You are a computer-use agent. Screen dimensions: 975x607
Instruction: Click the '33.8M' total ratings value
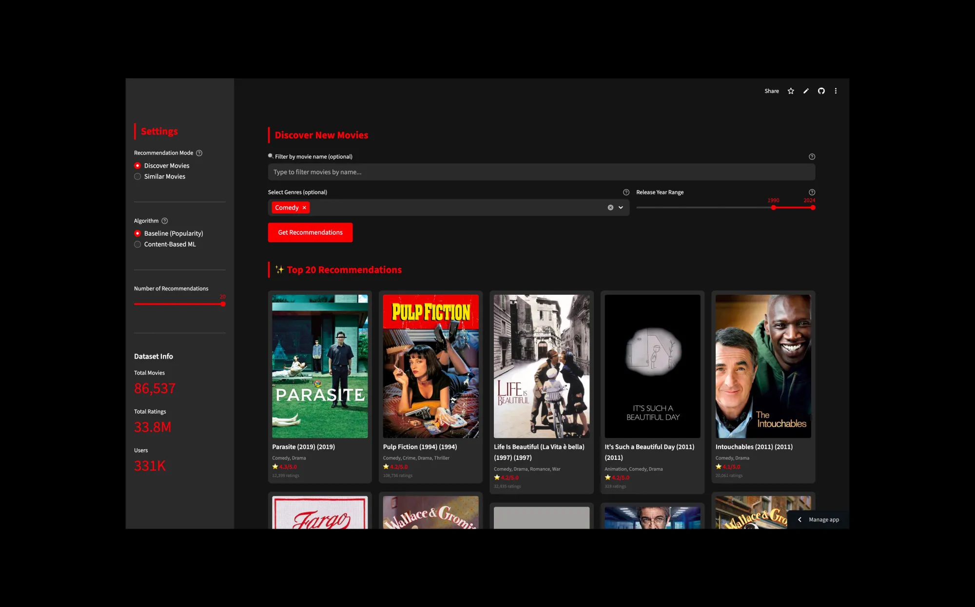click(153, 427)
